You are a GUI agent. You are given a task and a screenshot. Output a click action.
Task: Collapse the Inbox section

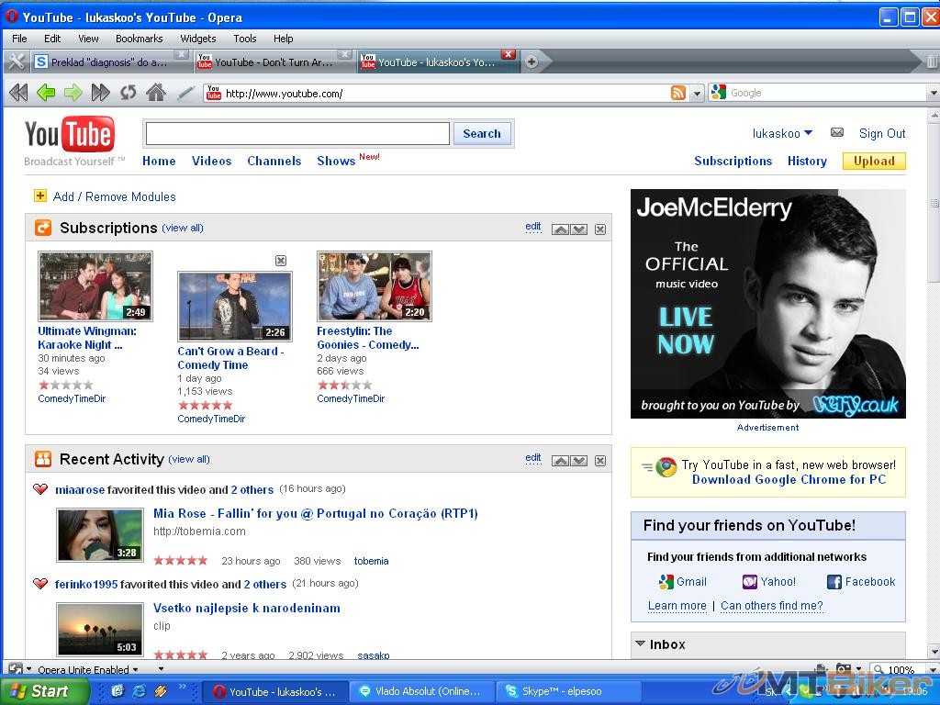click(640, 644)
